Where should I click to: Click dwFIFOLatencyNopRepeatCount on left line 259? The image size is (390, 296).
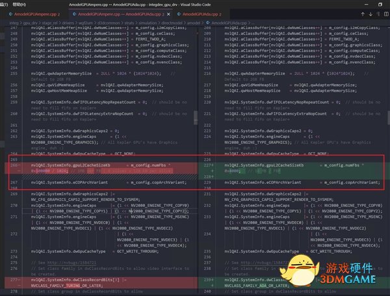(104, 102)
